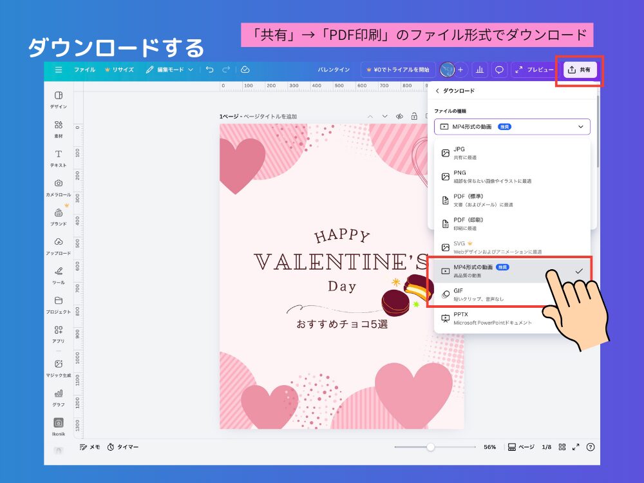Click the analytics bar chart icon
Screen dimensions: 644x483
pyautogui.click(x=480, y=70)
